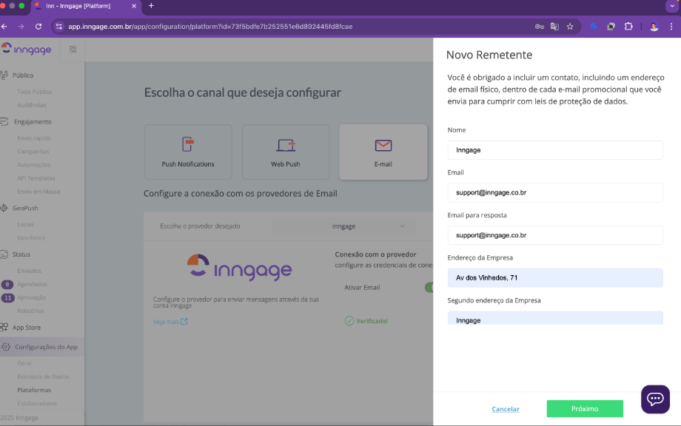Image resolution: width=681 pixels, height=426 pixels.
Task: Open API Templates in sidebar
Action: [x=36, y=178]
